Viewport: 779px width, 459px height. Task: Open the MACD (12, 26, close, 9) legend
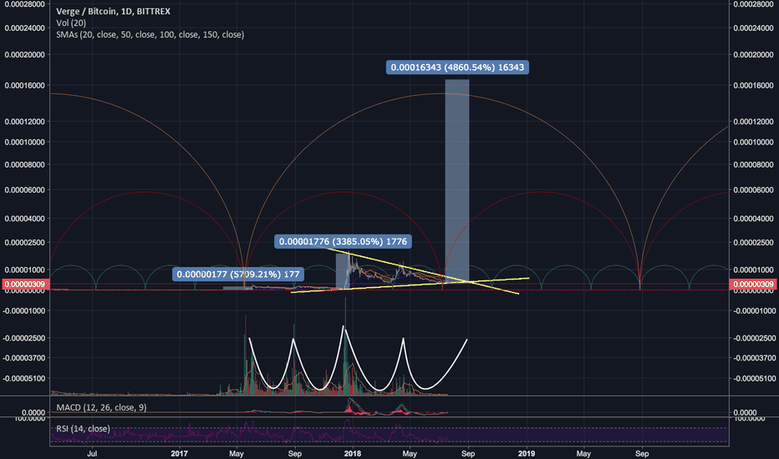click(101, 407)
